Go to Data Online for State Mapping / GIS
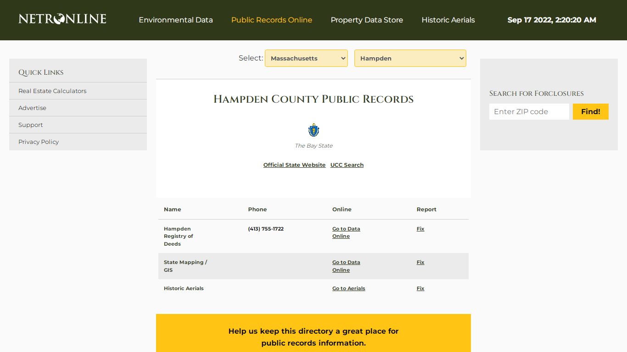Screen dimensions: 627x352 (x=346, y=266)
